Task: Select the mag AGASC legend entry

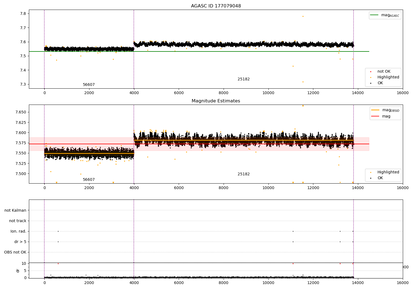Action: coord(385,15)
